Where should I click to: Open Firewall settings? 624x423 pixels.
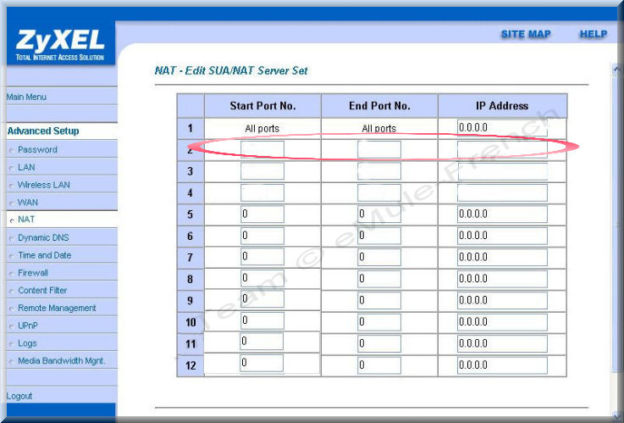[x=33, y=273]
